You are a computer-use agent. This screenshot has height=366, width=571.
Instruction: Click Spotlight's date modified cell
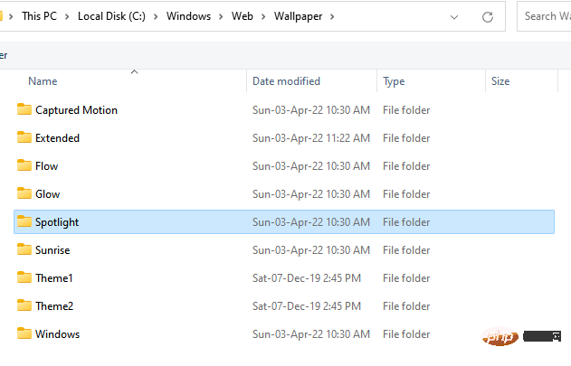[x=311, y=222]
